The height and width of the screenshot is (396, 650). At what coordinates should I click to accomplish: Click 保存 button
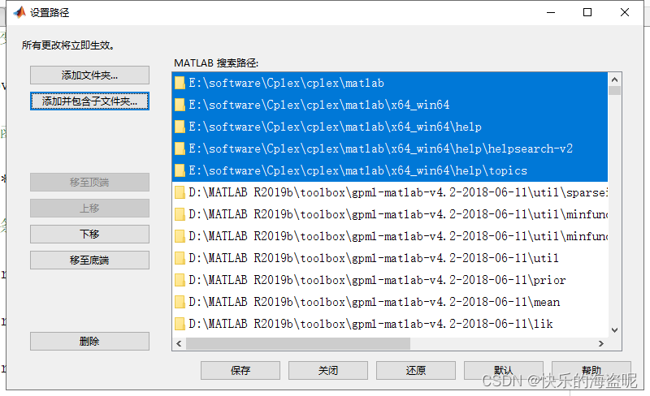pyautogui.click(x=240, y=370)
